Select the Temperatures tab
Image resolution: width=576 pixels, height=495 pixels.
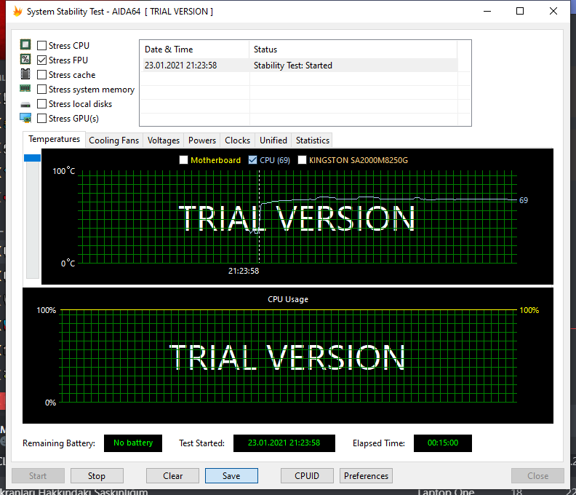click(x=54, y=139)
